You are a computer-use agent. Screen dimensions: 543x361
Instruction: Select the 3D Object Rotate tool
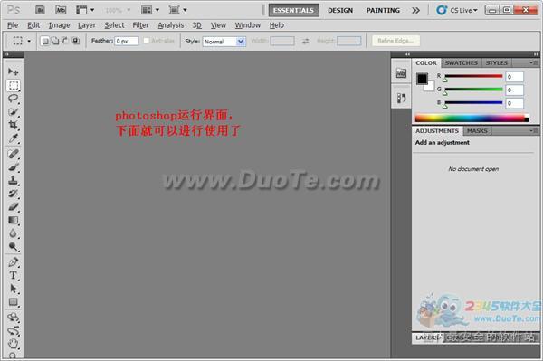click(x=14, y=317)
